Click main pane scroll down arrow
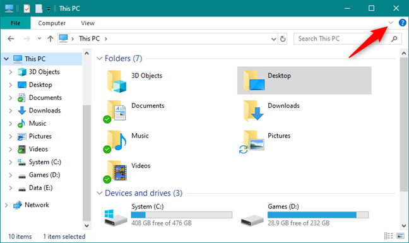This screenshot has width=409, height=243. pyautogui.click(x=404, y=225)
